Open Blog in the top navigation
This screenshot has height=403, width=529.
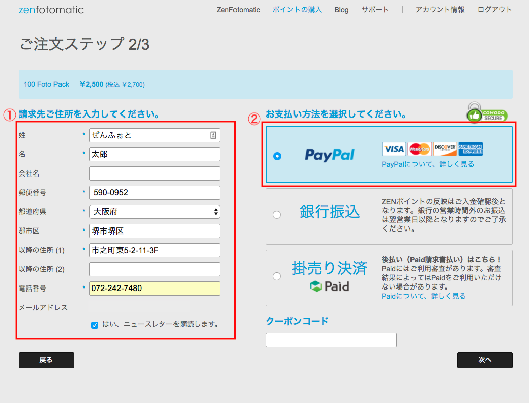[x=341, y=10]
